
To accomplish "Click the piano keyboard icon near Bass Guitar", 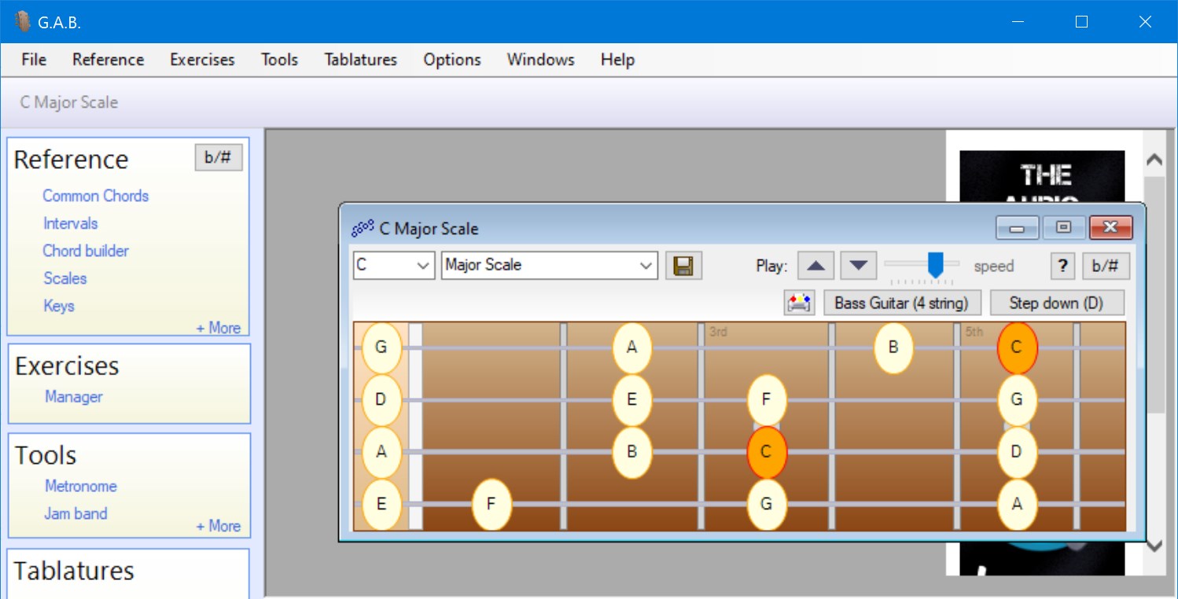I will (x=799, y=303).
